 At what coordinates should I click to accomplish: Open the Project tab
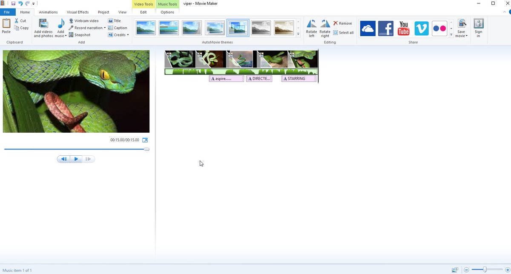coord(103,12)
